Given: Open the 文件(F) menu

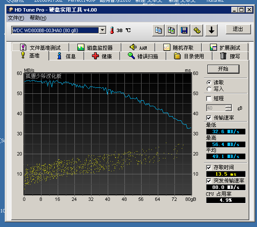Looking at the screenshot, I should point(16,18).
